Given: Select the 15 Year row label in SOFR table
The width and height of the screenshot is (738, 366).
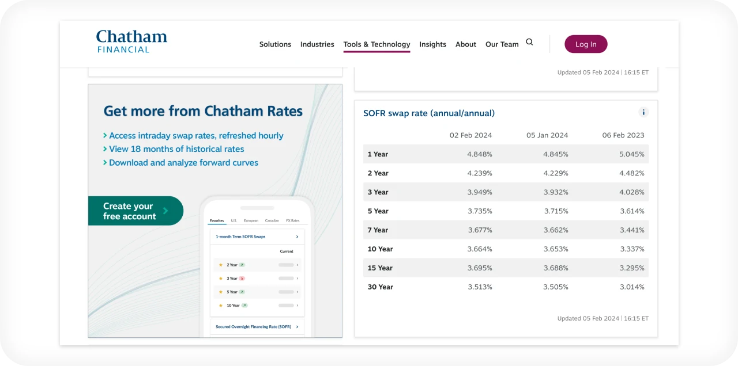Looking at the screenshot, I should click(x=380, y=268).
